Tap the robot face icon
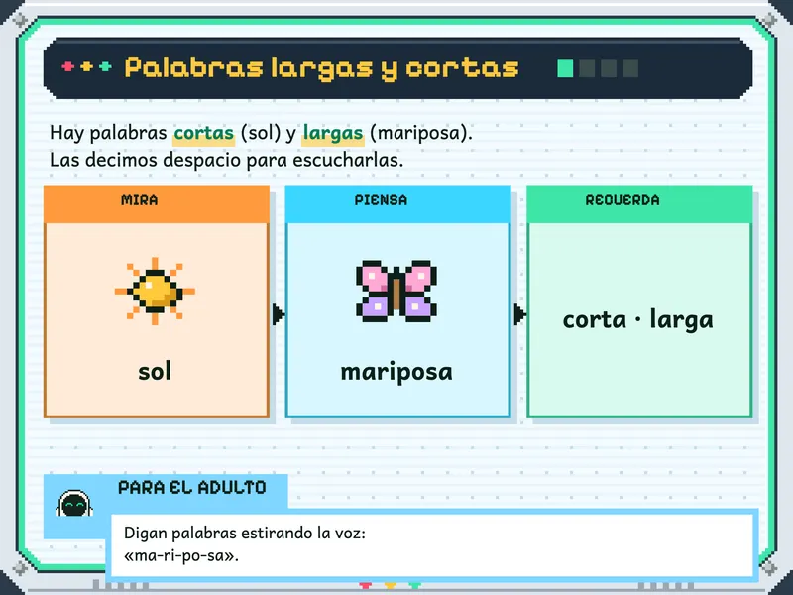Screen dimensions: 793x595 74,504
